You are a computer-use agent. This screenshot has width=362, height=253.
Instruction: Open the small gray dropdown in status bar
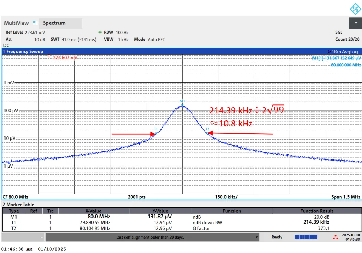[42, 237]
